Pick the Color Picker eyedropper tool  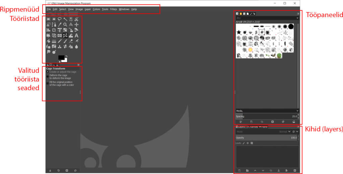click(60, 24)
